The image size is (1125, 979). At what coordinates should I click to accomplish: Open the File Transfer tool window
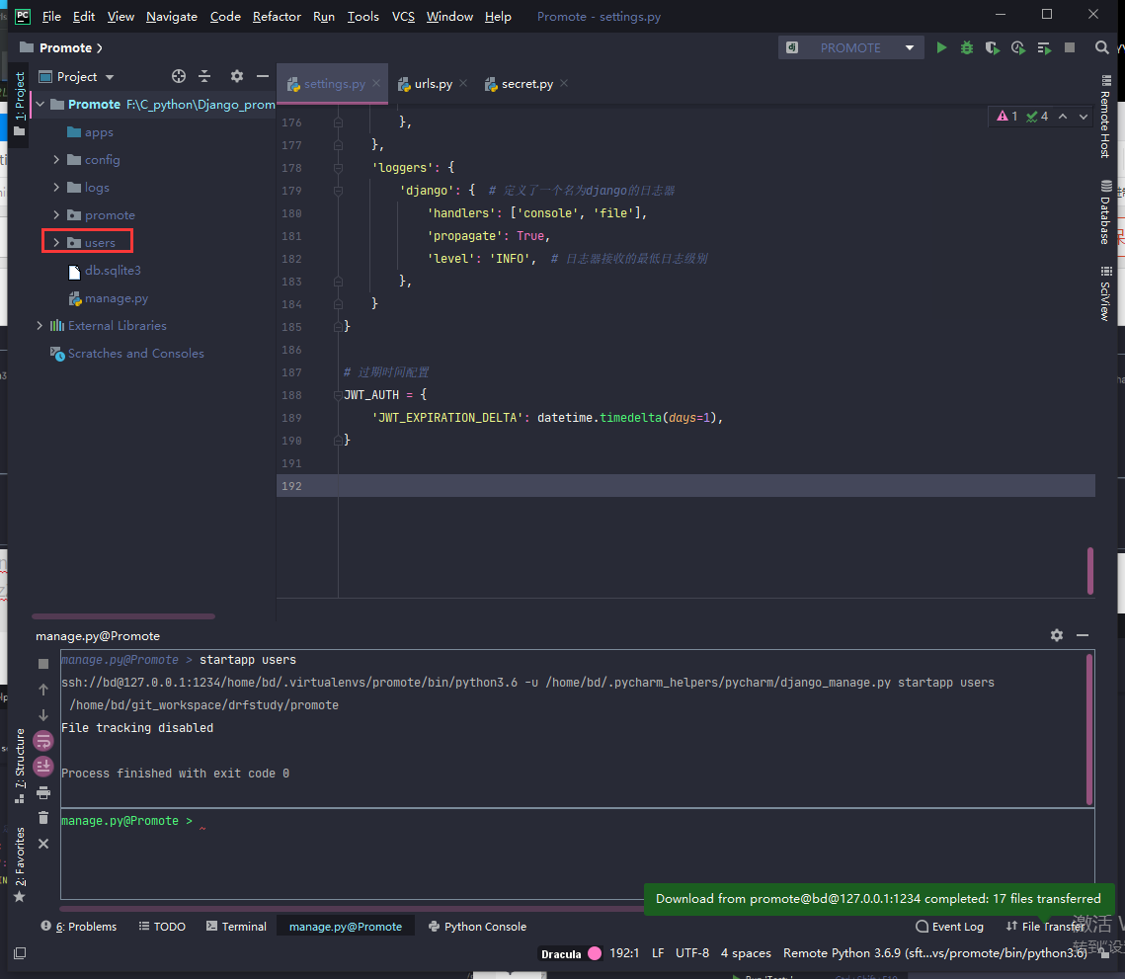click(x=1045, y=927)
